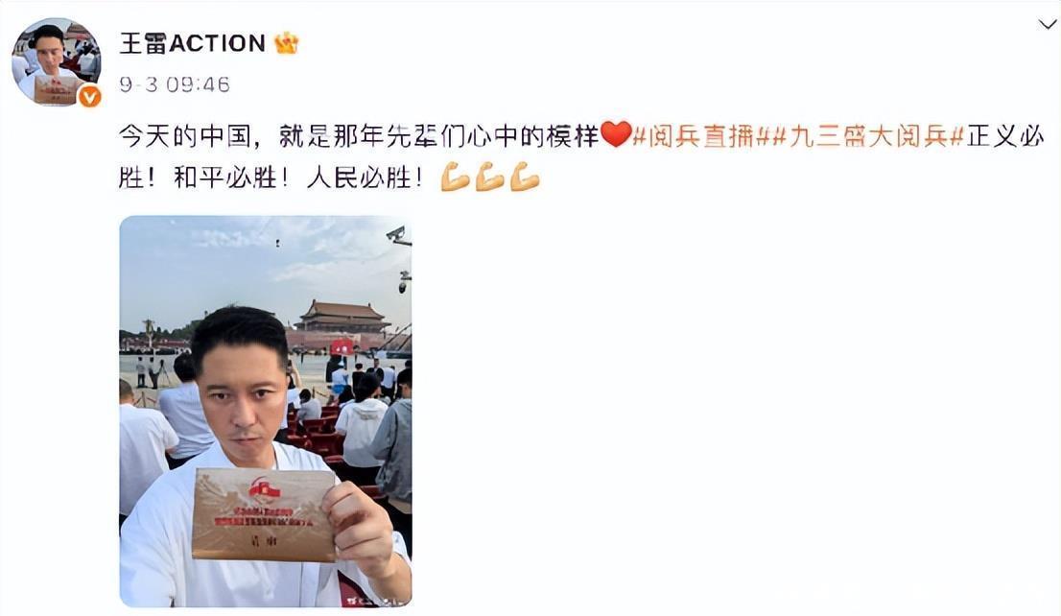Click the red heart emoji in post
1061x616 pixels.
click(x=616, y=134)
